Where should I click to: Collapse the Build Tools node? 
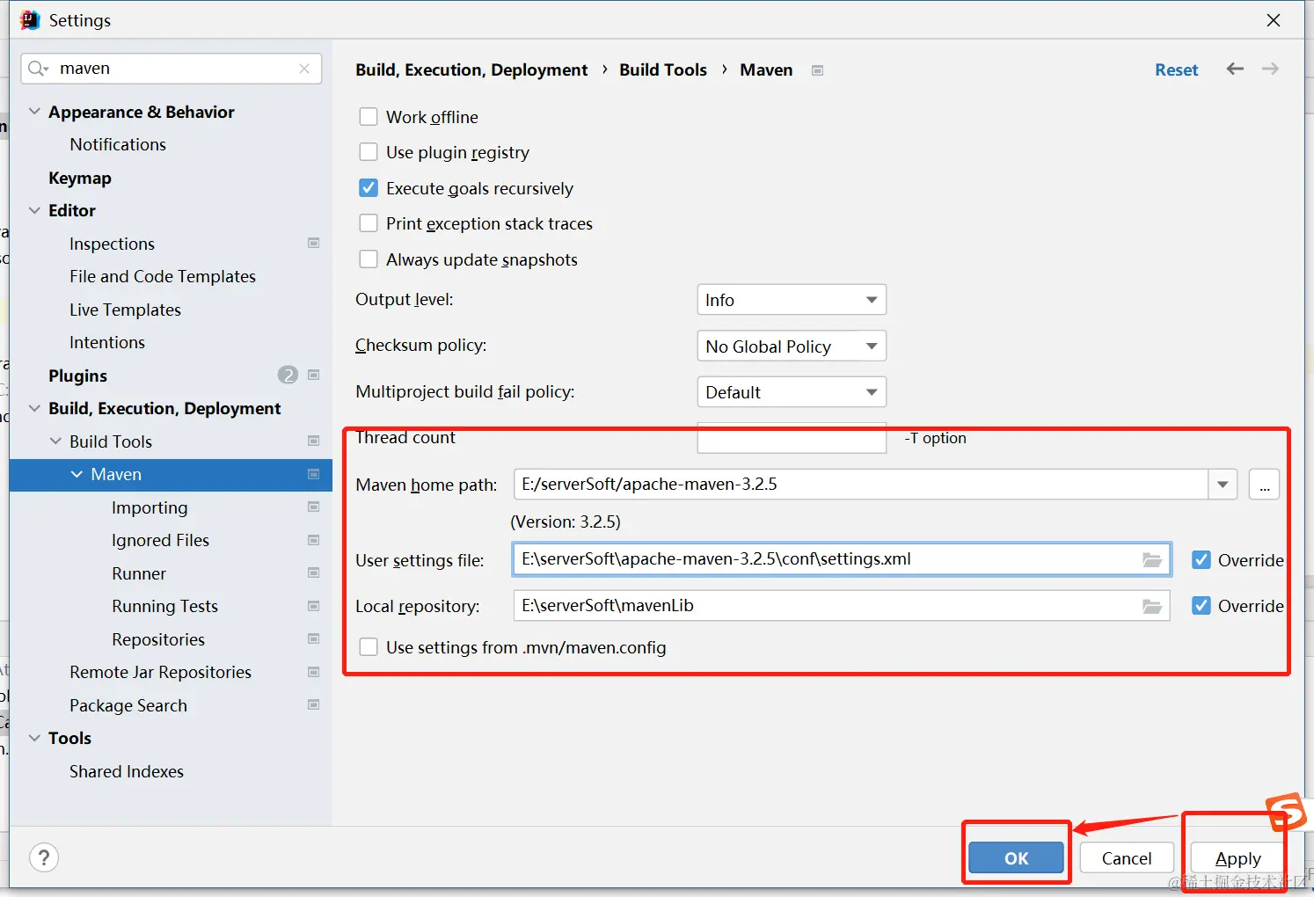(x=55, y=441)
